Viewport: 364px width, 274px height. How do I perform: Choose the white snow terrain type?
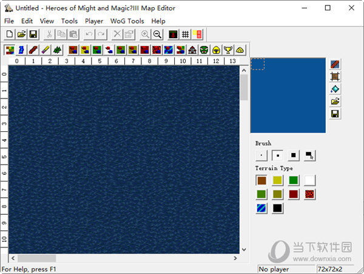[x=309, y=180]
